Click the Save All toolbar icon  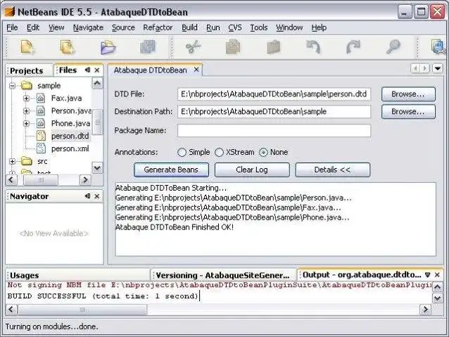tap(148, 47)
